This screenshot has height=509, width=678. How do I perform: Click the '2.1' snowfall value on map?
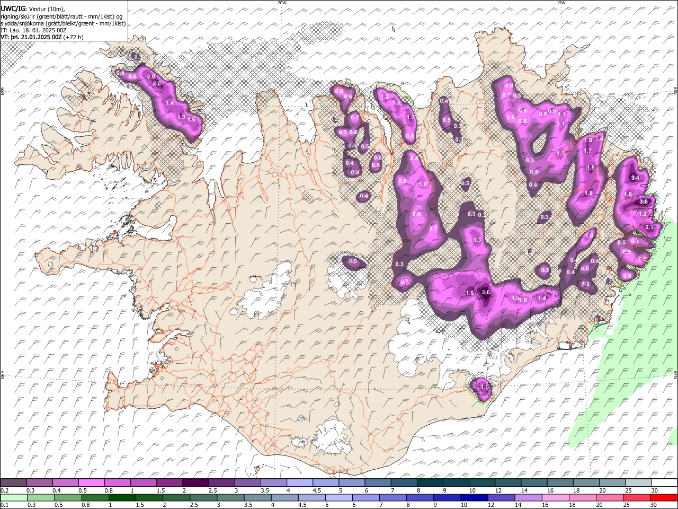(x=650, y=227)
